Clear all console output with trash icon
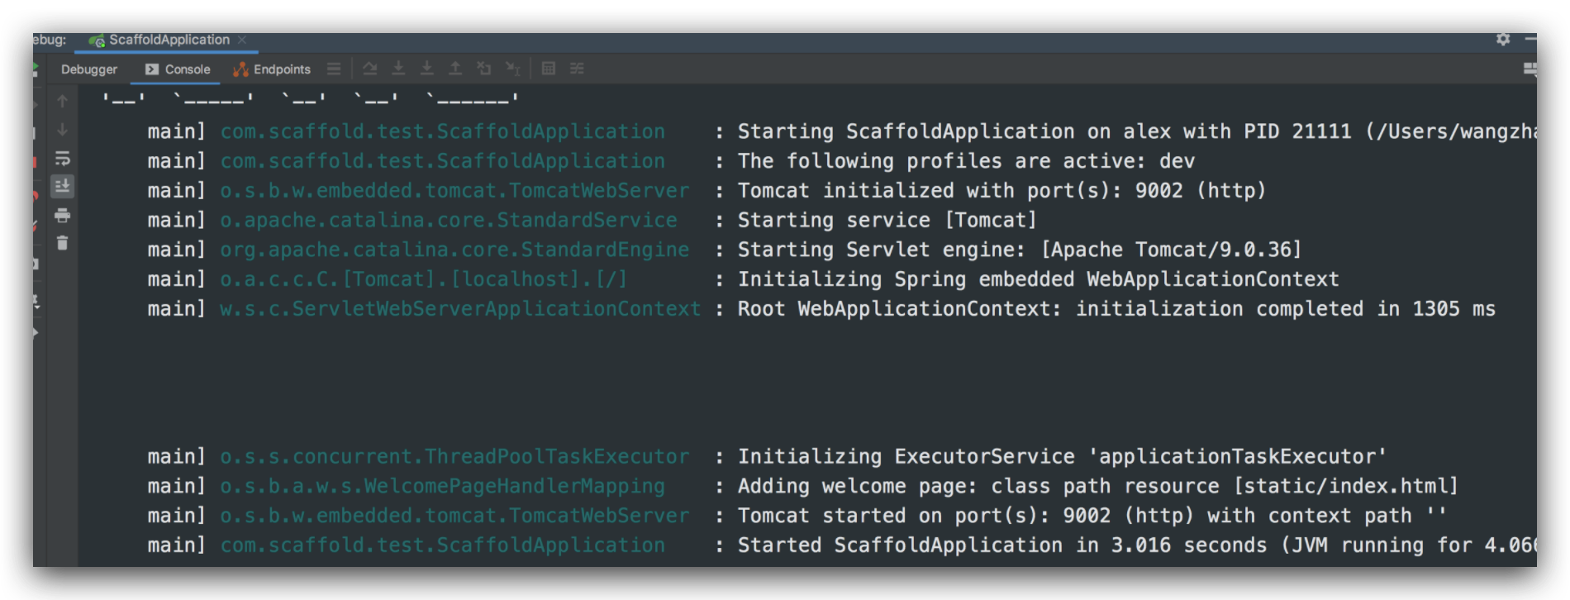 (x=62, y=243)
